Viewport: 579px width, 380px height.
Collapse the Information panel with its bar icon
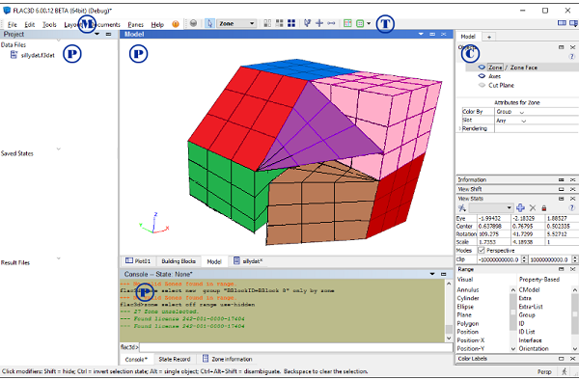tap(562, 179)
